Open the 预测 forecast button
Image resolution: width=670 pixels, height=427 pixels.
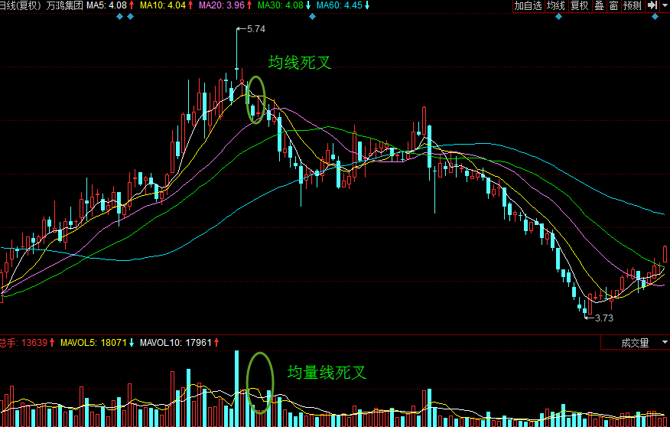point(632,6)
